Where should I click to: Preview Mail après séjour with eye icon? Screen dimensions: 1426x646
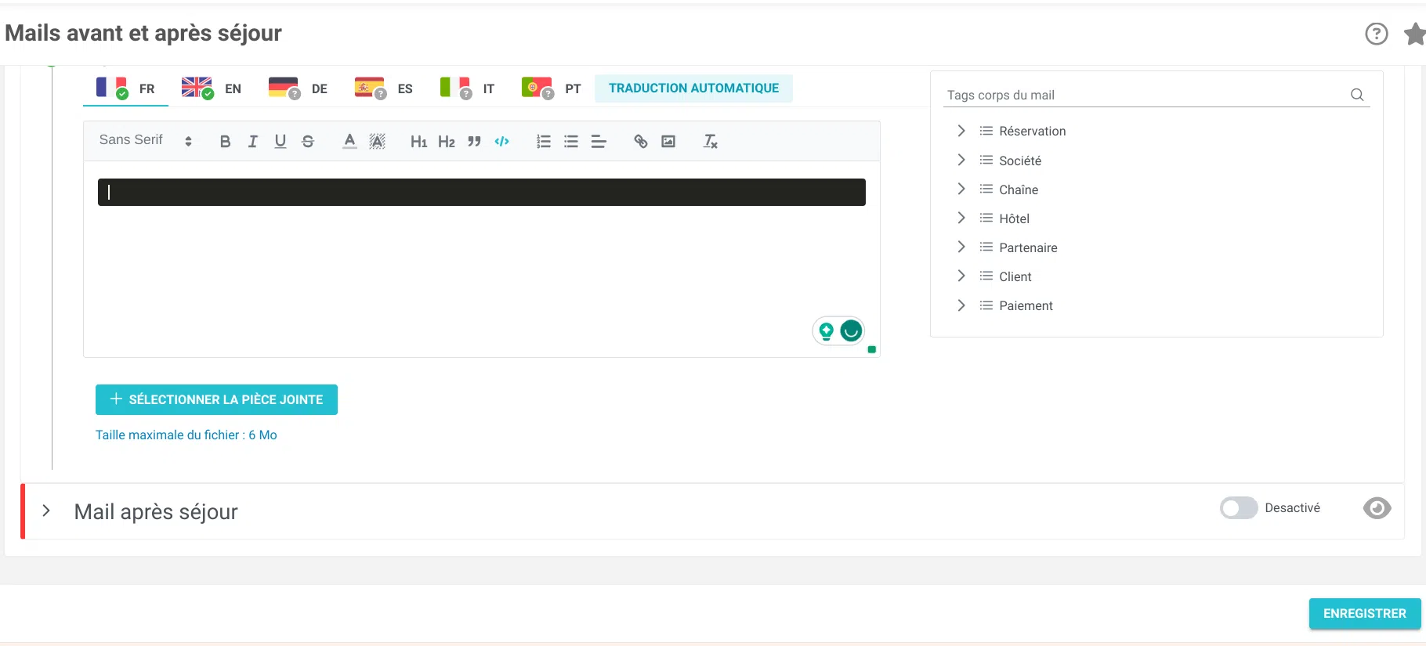point(1377,508)
